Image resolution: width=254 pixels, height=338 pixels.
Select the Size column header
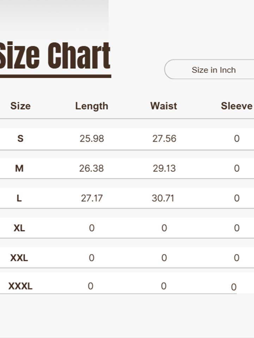(20, 106)
